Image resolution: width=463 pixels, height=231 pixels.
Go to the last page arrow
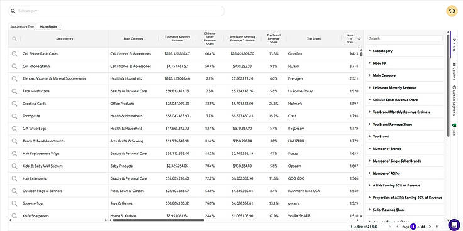pyautogui.click(x=438, y=227)
